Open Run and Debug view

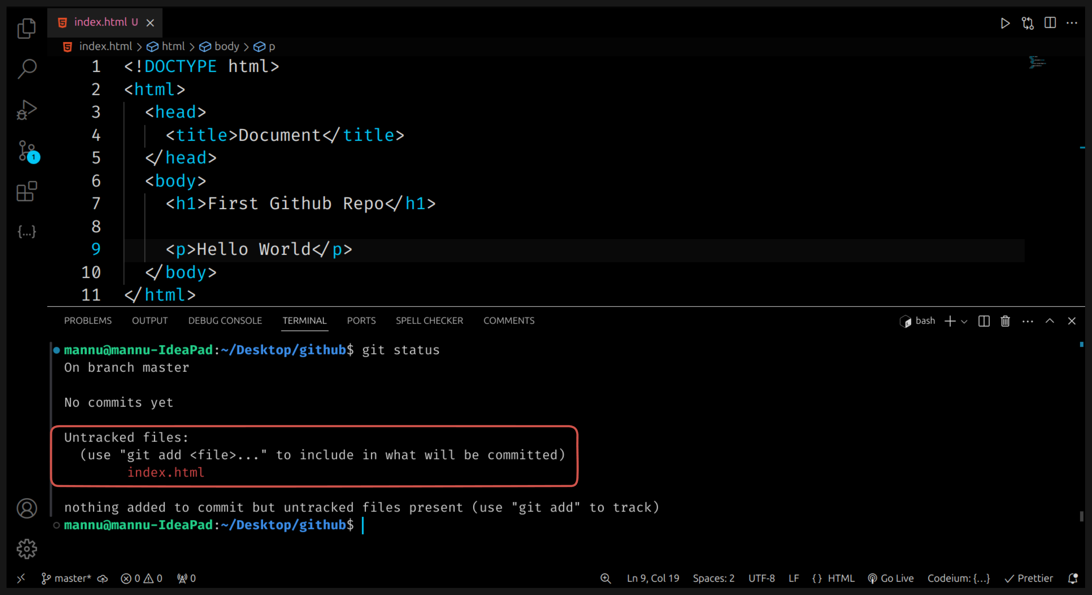[x=26, y=109]
